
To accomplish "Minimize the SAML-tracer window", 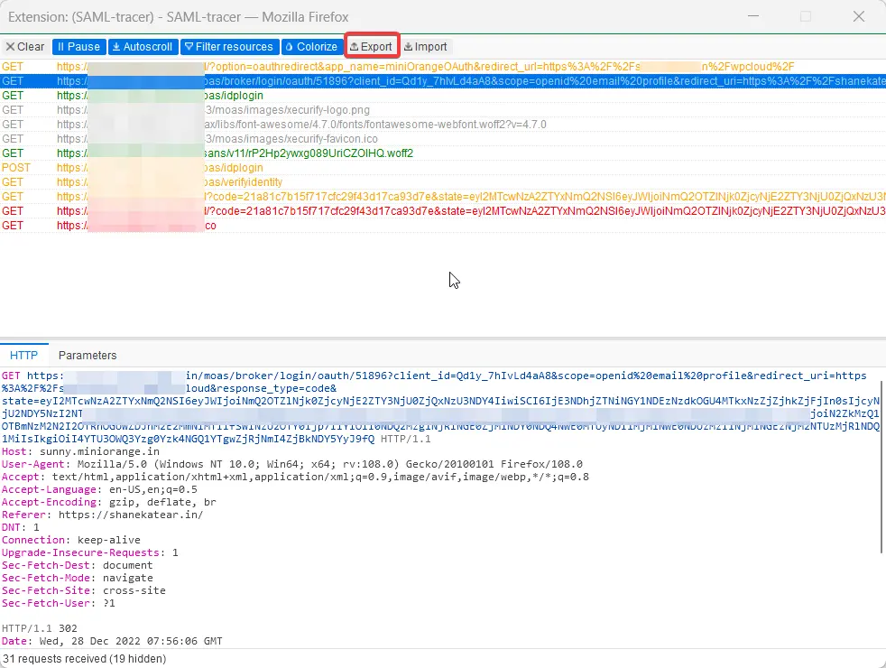I will pyautogui.click(x=754, y=17).
